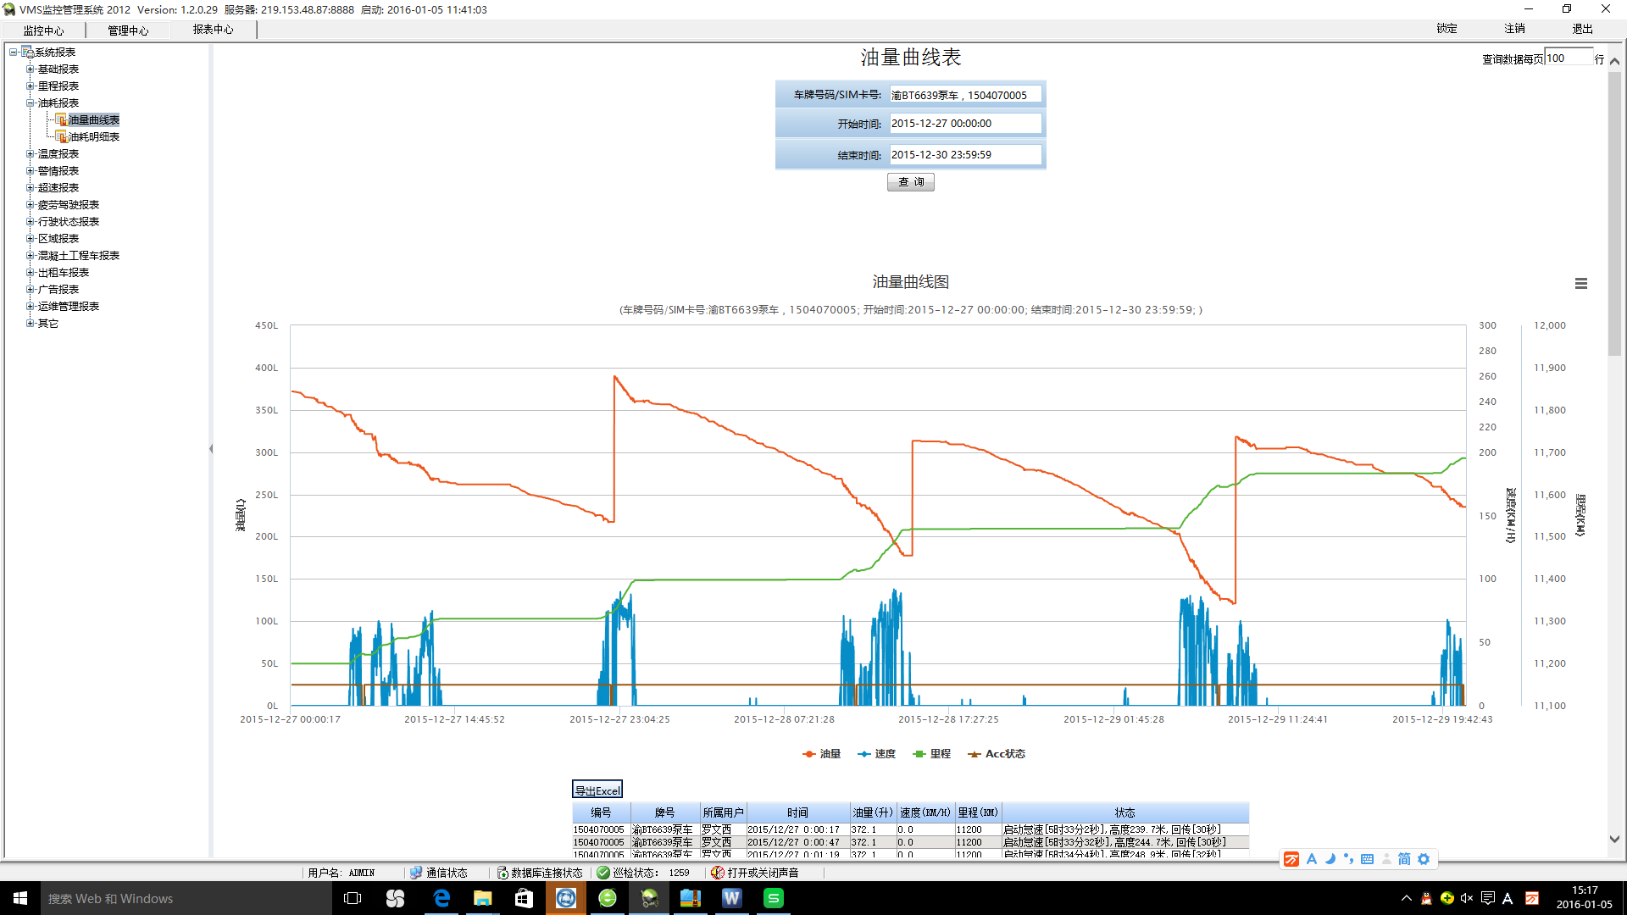1627x915 pixels.
Task: Open the chart hamburger menu icon
Action: (1581, 284)
